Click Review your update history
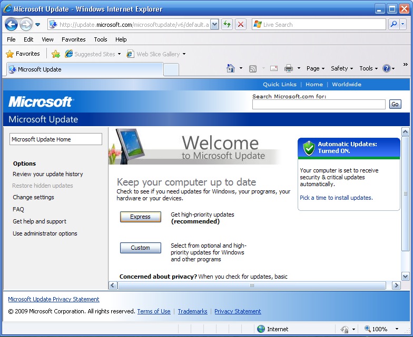This screenshot has height=337, width=413. point(47,174)
